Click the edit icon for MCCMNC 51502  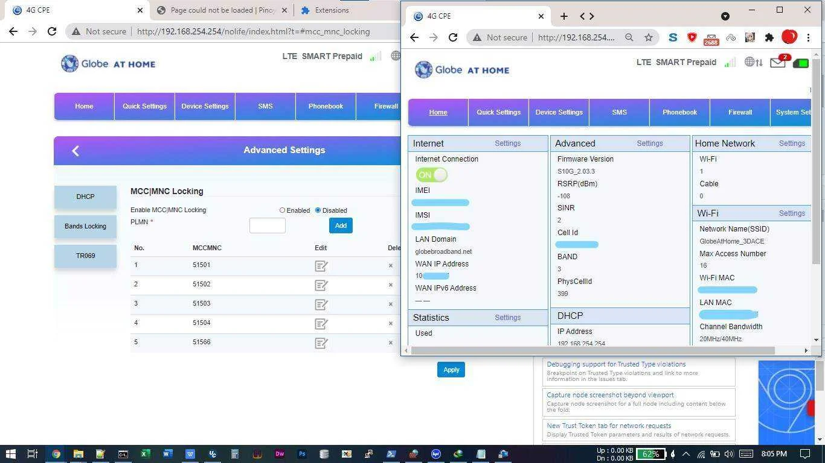pos(321,285)
